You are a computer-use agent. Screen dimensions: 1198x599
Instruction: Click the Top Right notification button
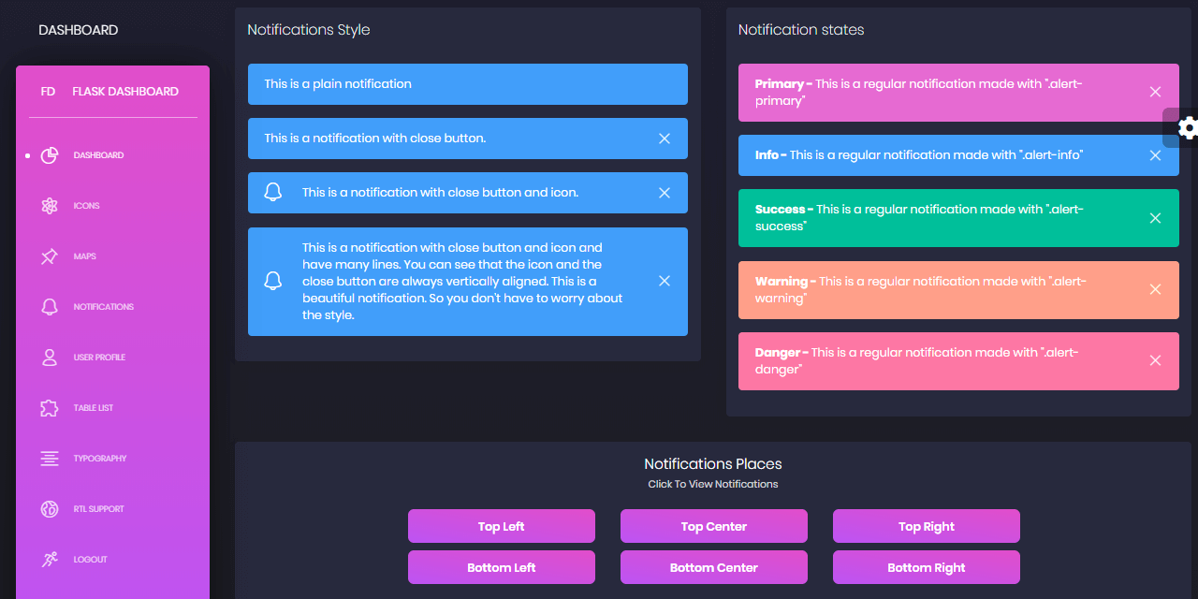coord(926,526)
